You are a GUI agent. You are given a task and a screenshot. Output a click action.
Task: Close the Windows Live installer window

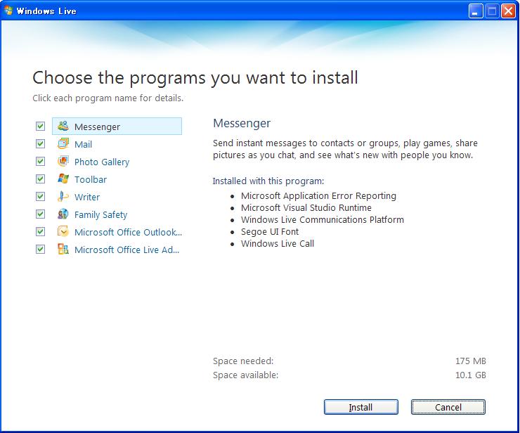click(508, 11)
